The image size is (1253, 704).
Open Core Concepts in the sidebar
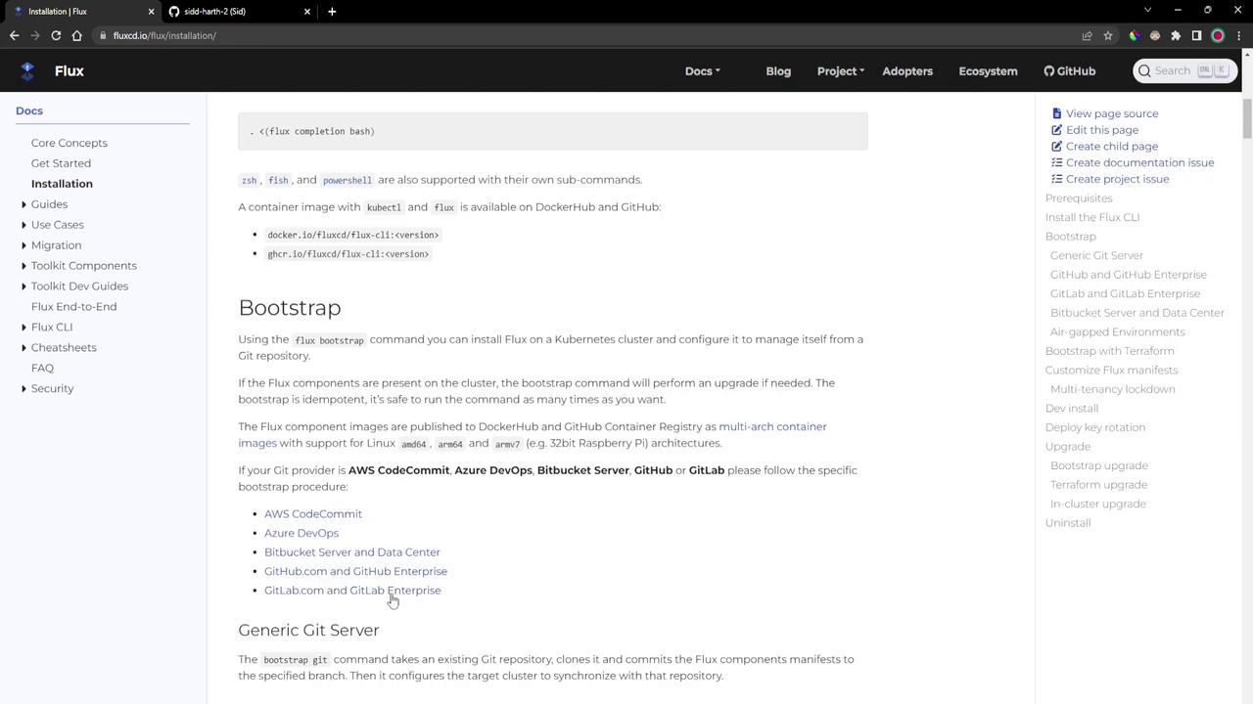pyautogui.click(x=70, y=143)
